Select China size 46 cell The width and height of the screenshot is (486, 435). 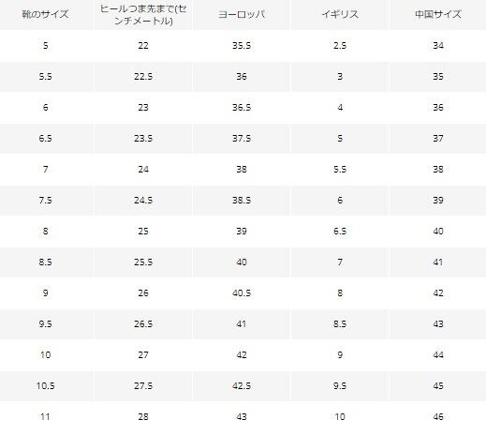pos(438,417)
